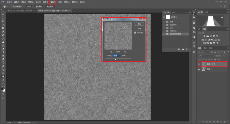Image resolution: width=230 pixels, height=124 pixels.
Task: Create new snapshot in History panel
Action: (183, 49)
